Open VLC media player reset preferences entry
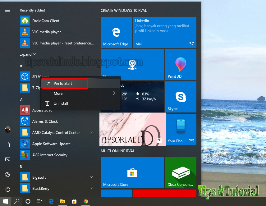Viewport: 266px width, 206px height. 57,43
